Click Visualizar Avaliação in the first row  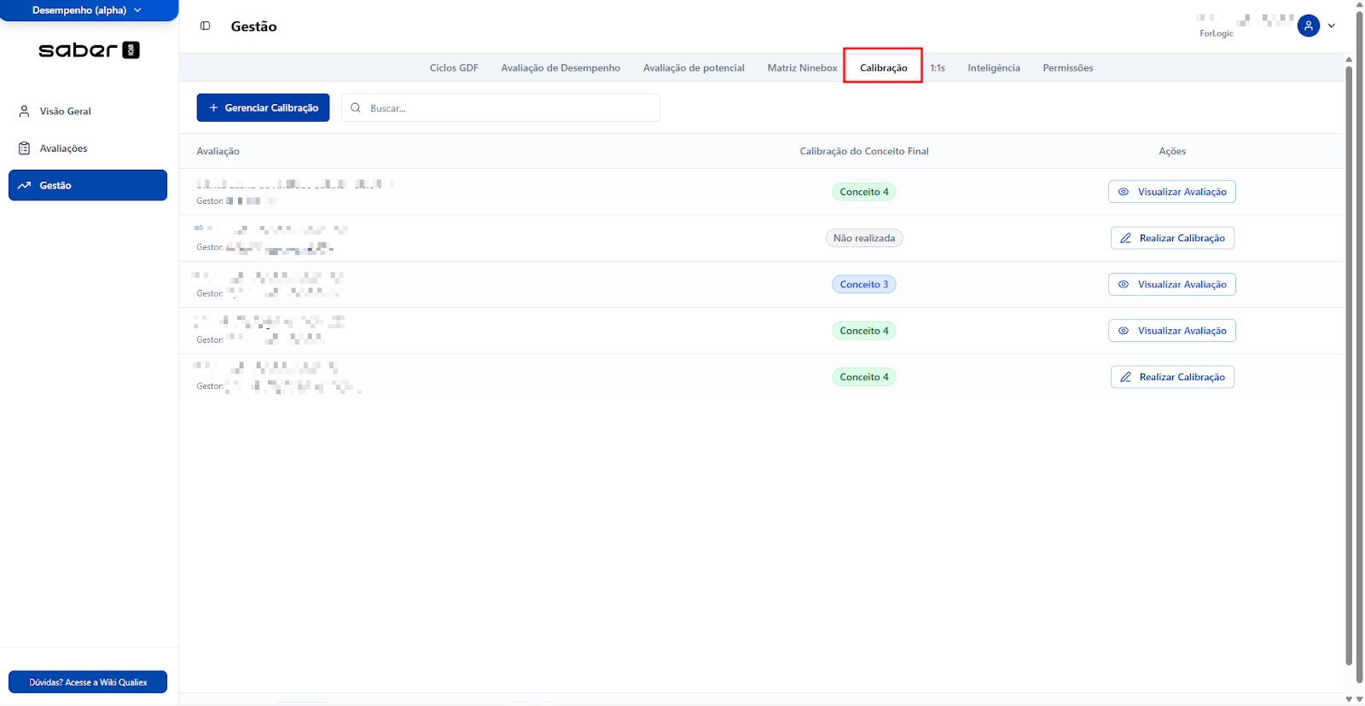1171,192
